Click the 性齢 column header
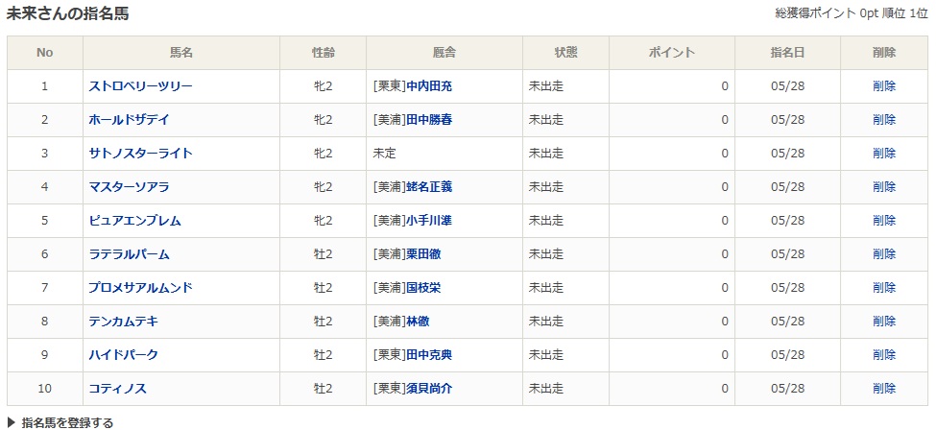Screen dimensions: 936x430 click(323, 53)
